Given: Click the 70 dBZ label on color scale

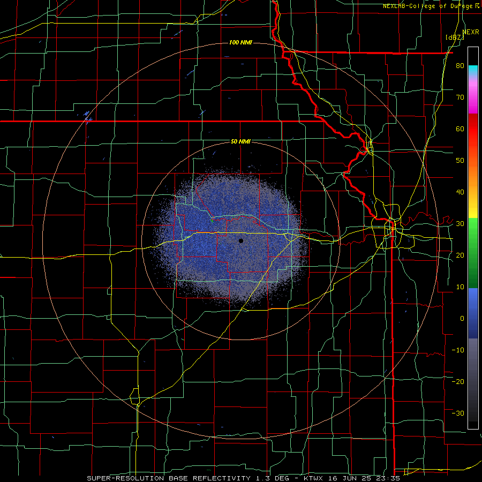Looking at the screenshot, I should point(460,97).
